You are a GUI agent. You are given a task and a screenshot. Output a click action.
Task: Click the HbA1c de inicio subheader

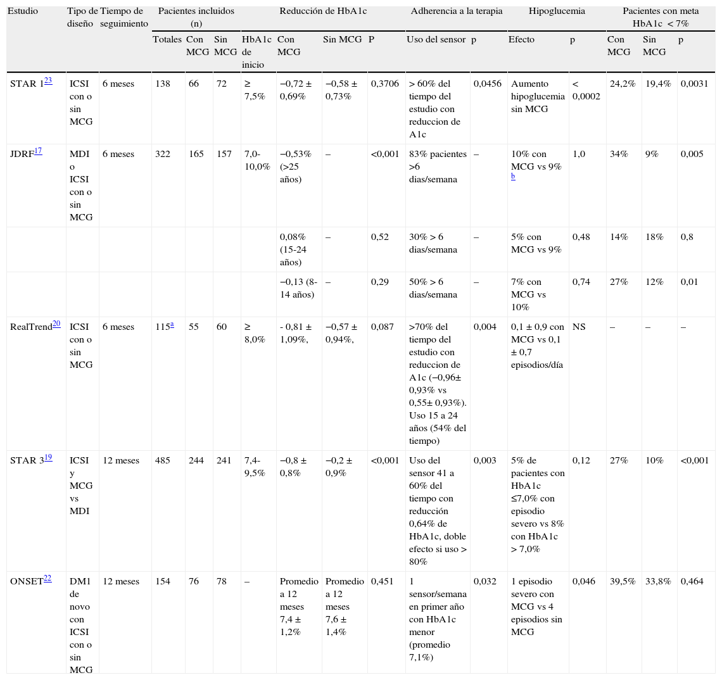(x=256, y=52)
